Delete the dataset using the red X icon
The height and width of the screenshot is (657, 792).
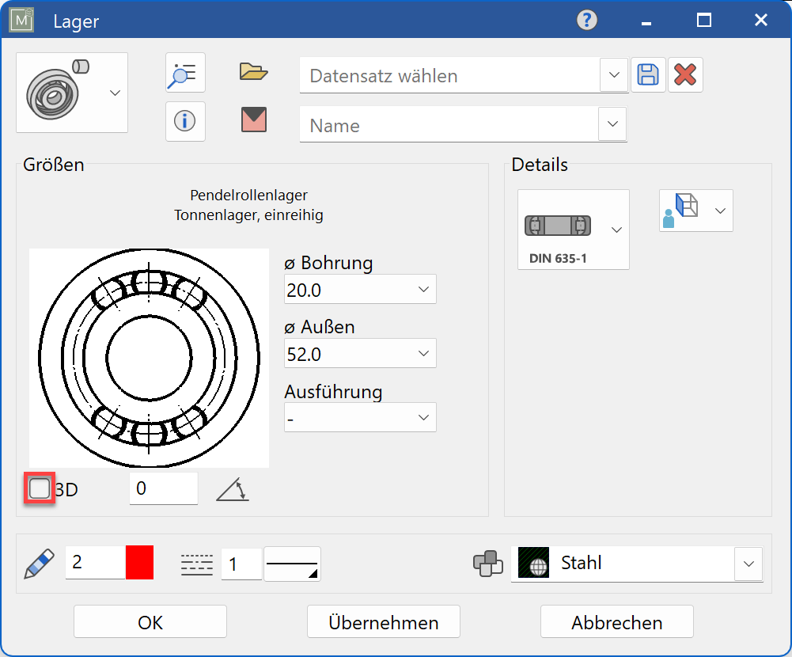pos(684,74)
